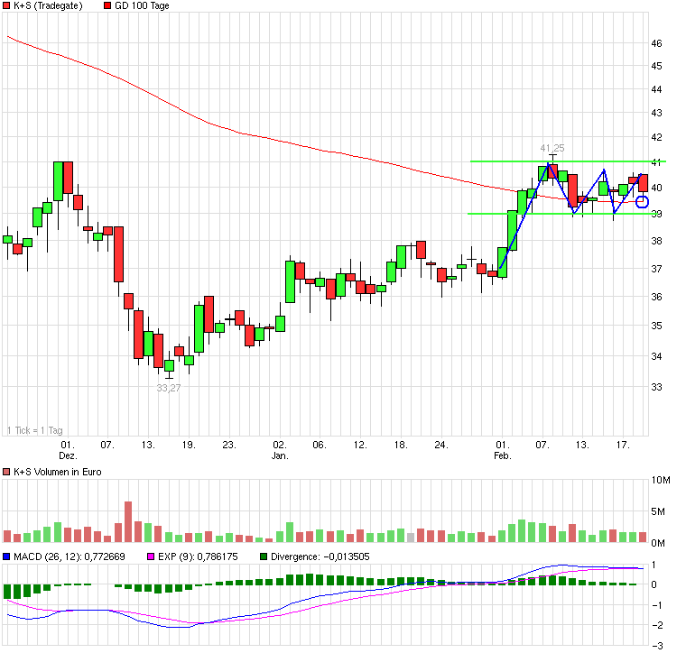
Task: Click the low price label 33,27
Action: click(169, 388)
